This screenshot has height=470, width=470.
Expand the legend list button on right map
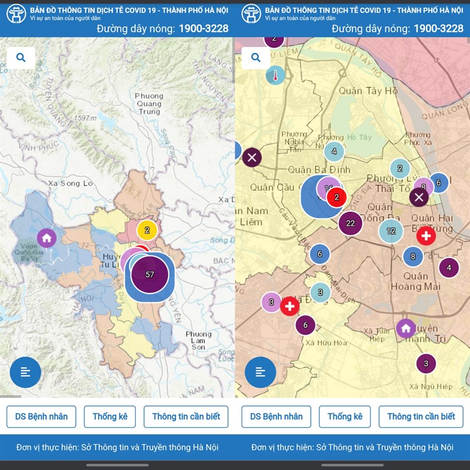coord(260,371)
